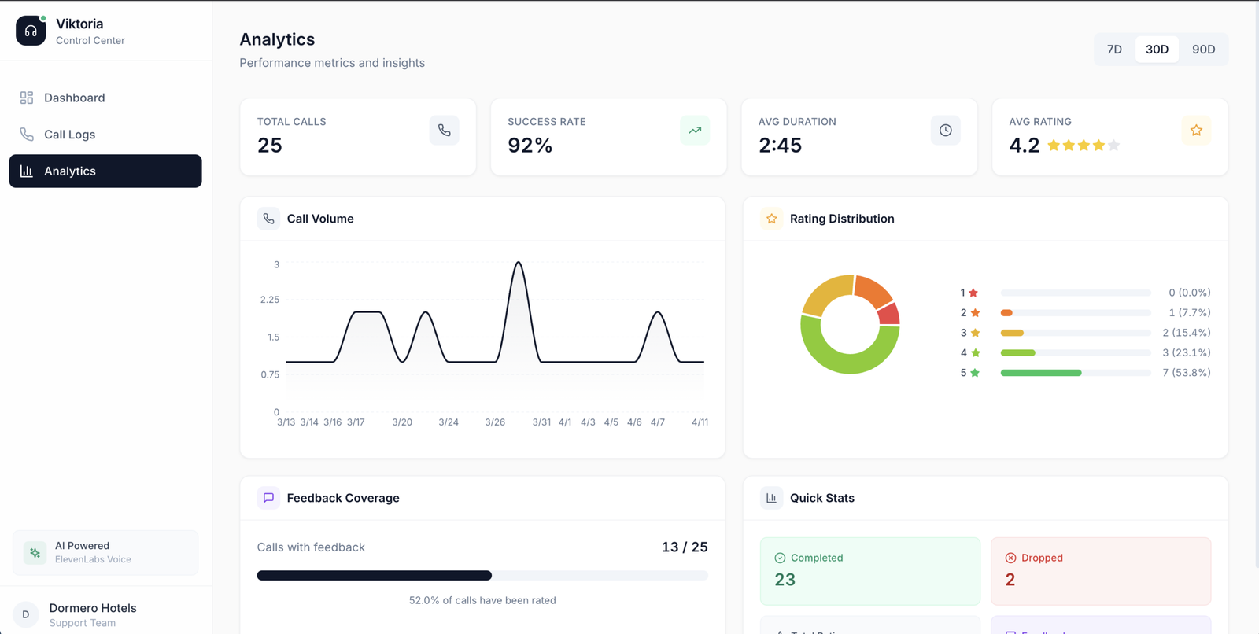Click the Viktoria headset logo icon

tap(31, 31)
